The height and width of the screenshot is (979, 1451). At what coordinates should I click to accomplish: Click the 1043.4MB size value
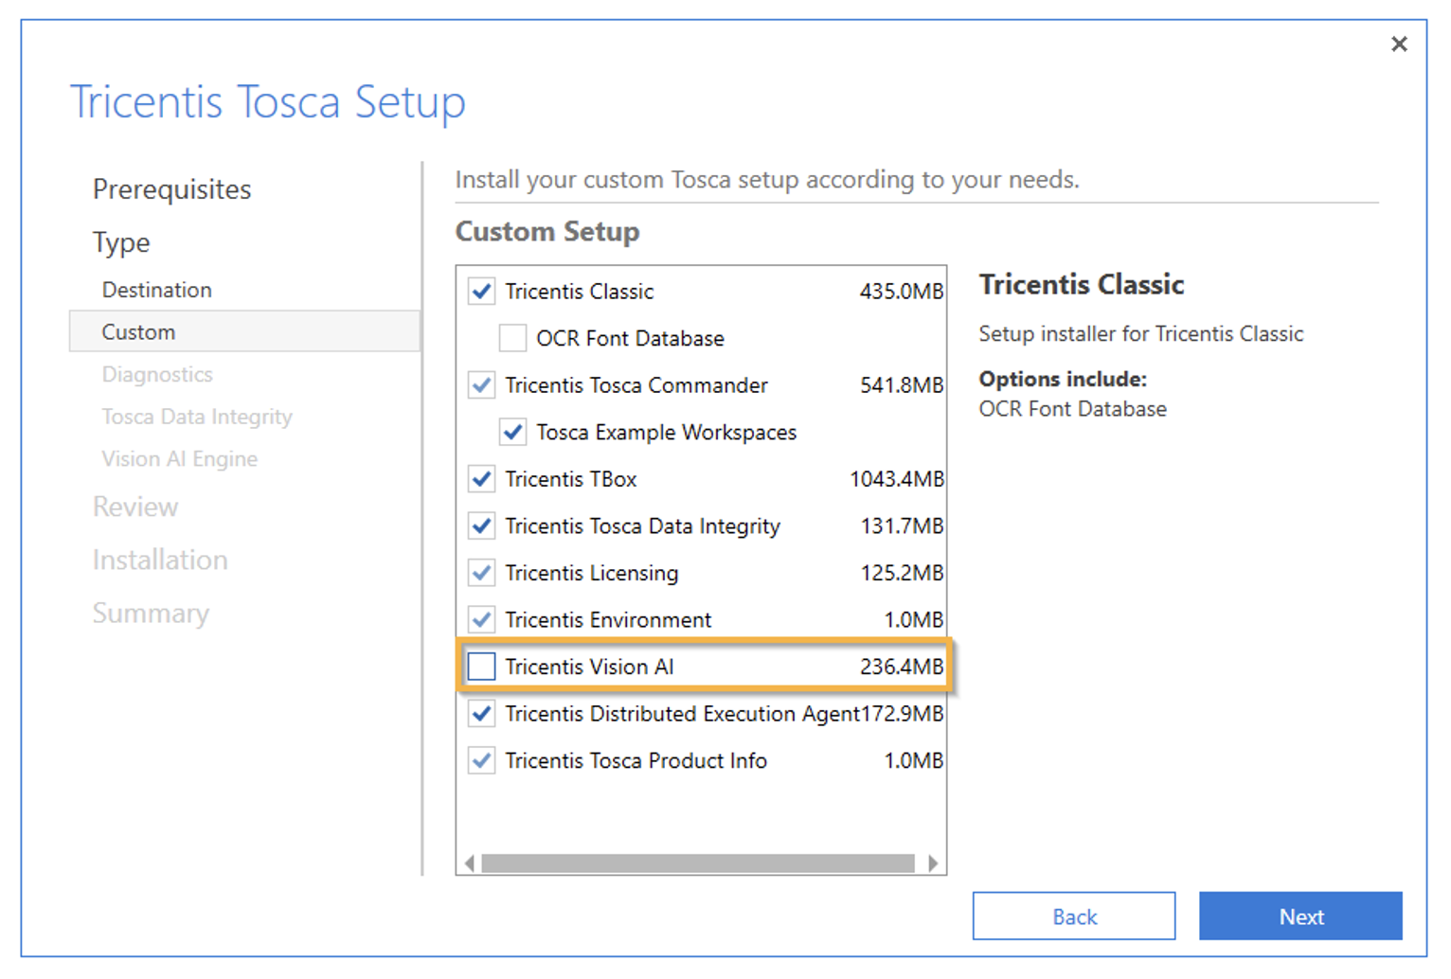coord(897,479)
